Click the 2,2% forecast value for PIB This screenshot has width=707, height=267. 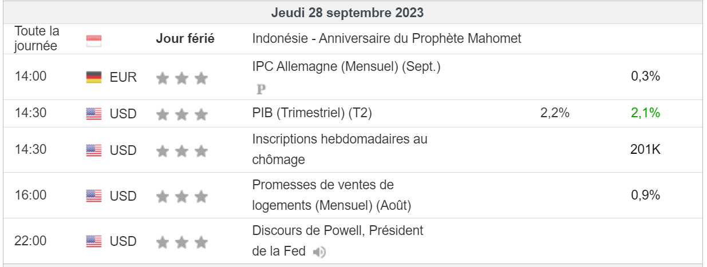click(x=554, y=113)
